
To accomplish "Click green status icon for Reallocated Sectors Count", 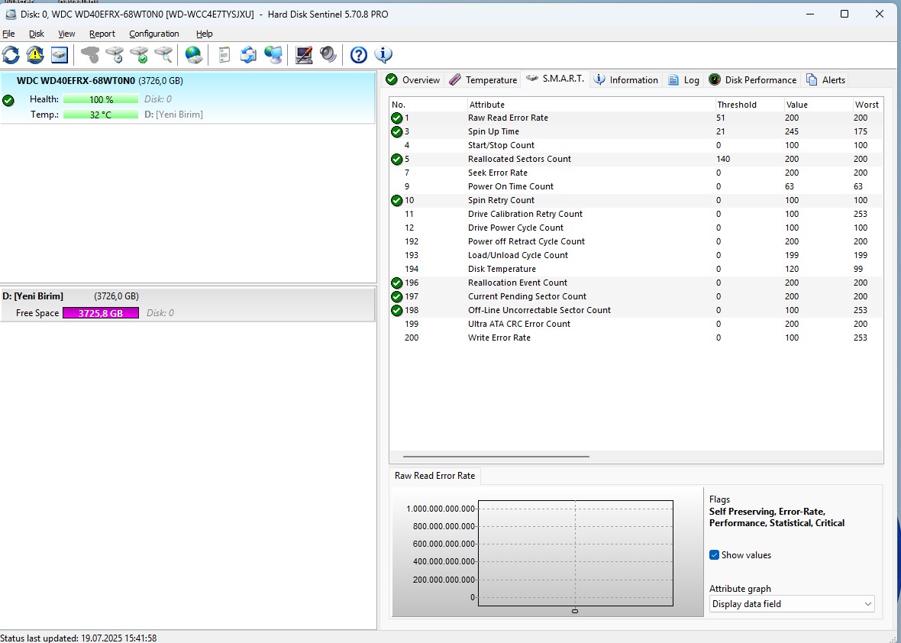I will pyautogui.click(x=396, y=159).
